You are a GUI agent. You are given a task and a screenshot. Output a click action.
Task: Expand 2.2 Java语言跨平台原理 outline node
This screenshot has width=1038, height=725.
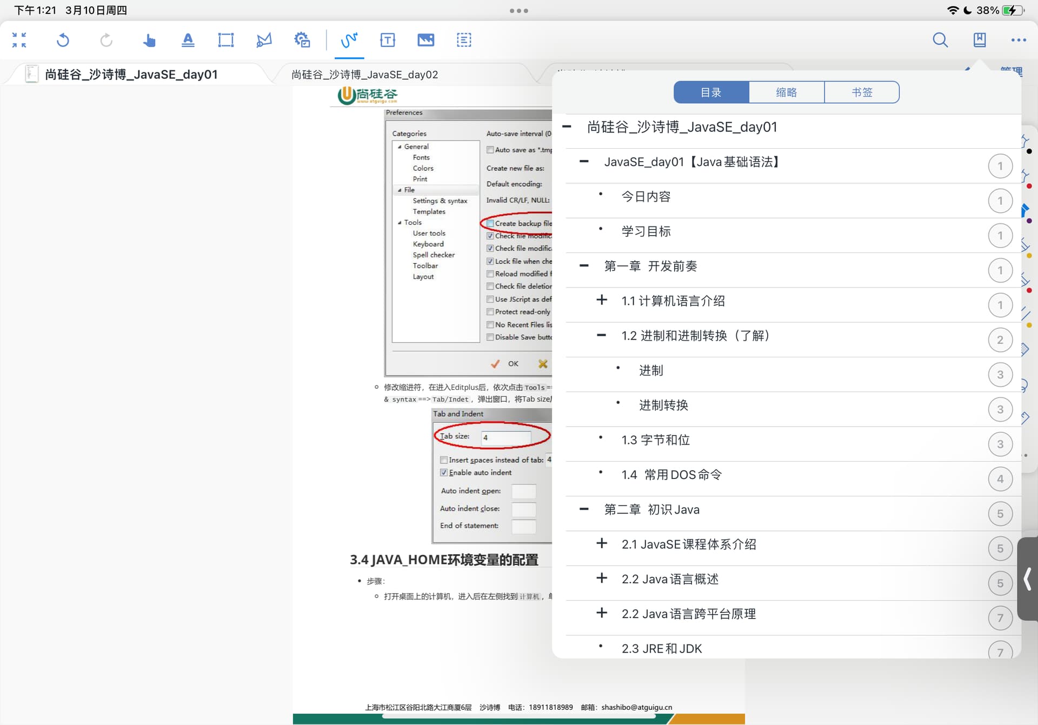[x=602, y=613]
